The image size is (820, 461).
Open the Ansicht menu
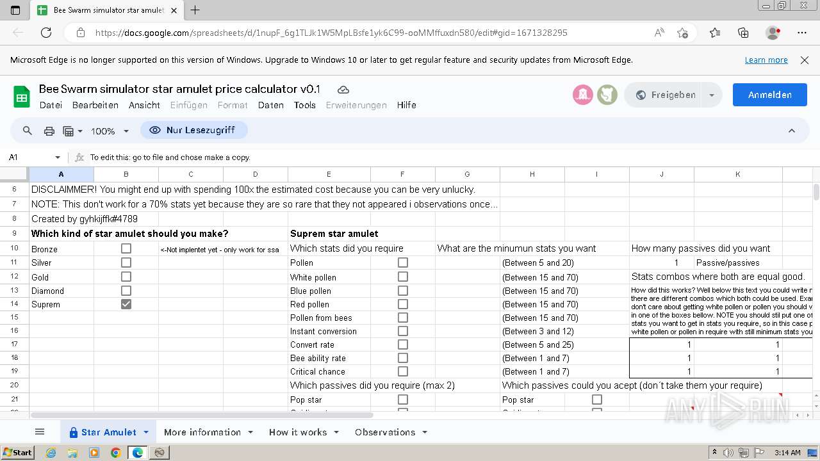144,105
